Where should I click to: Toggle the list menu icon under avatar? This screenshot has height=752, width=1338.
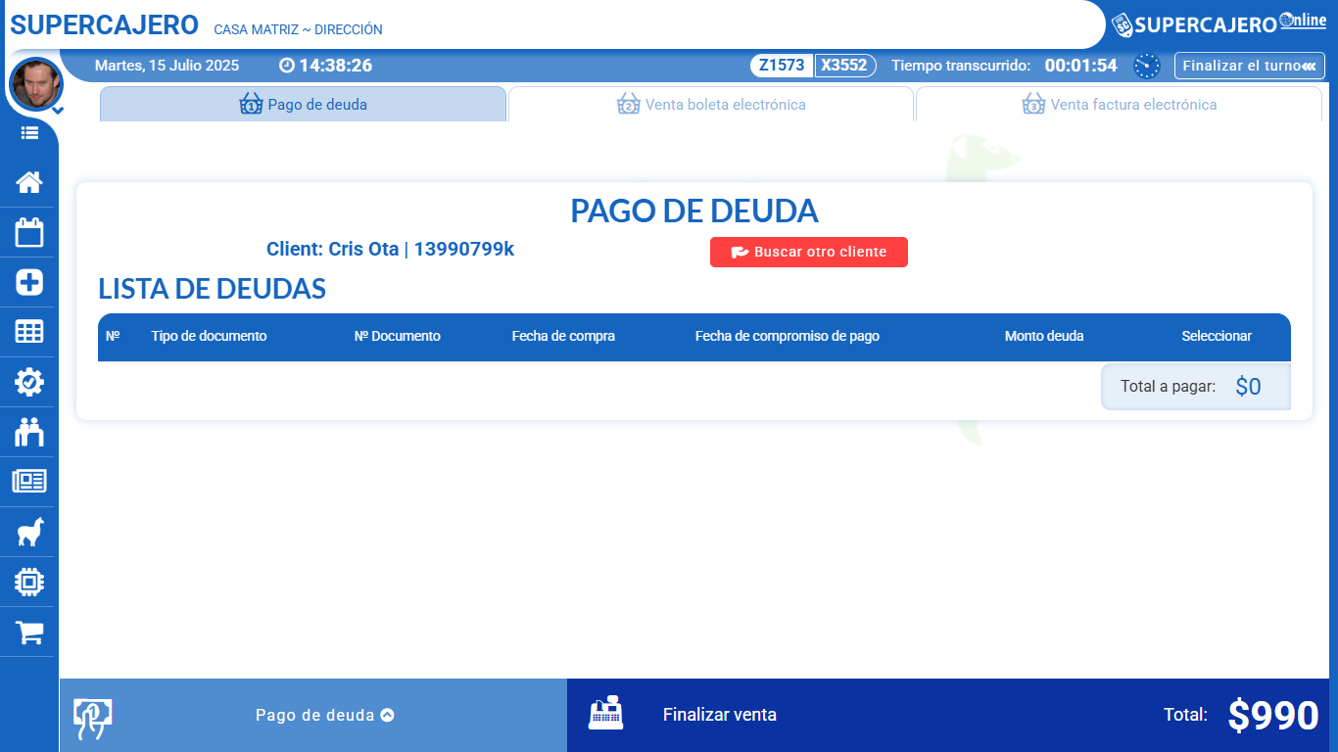29,132
